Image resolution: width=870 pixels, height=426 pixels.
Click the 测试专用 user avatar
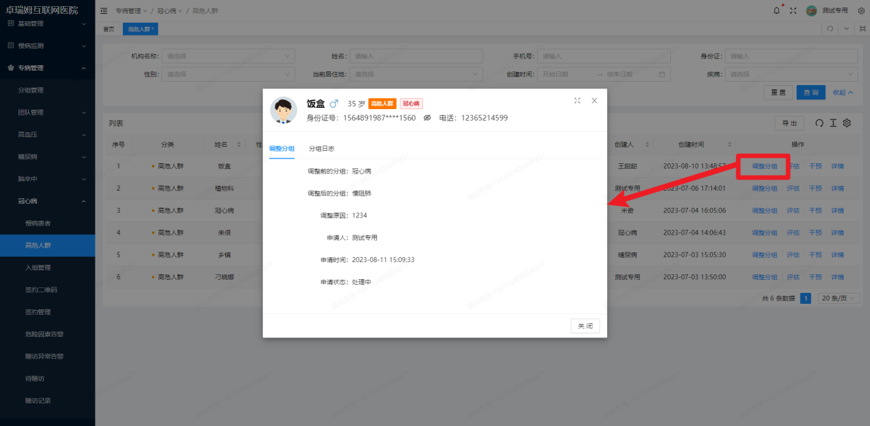tap(812, 11)
